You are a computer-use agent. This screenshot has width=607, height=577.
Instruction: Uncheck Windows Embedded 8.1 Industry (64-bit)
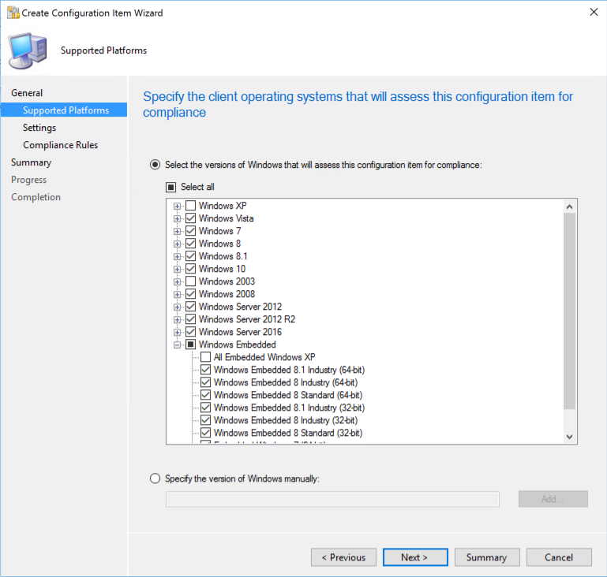click(205, 370)
